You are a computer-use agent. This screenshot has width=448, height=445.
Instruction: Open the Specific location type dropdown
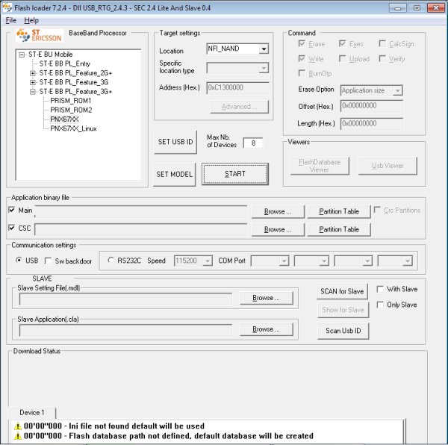click(264, 68)
